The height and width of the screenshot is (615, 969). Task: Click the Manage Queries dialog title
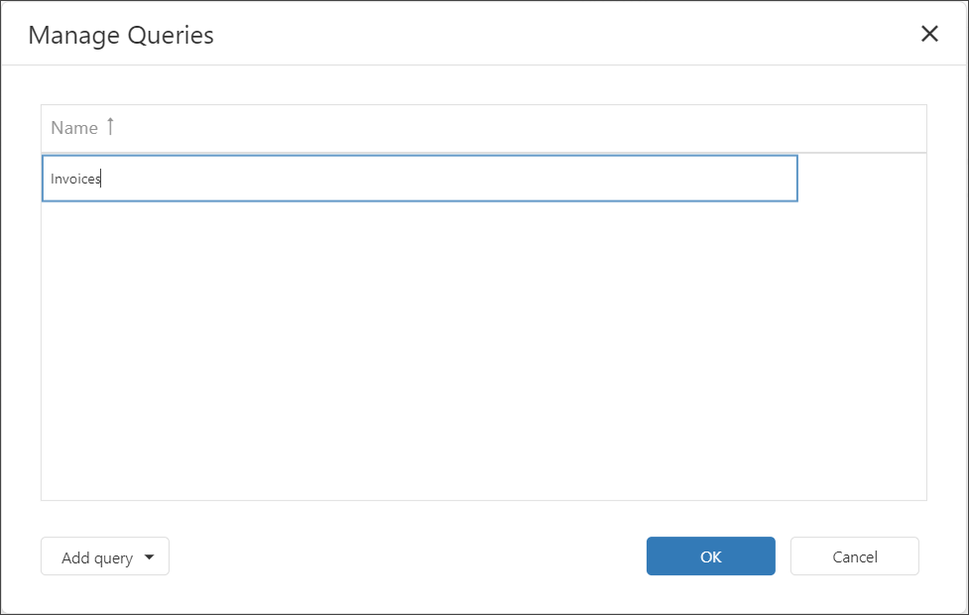pyautogui.click(x=121, y=36)
